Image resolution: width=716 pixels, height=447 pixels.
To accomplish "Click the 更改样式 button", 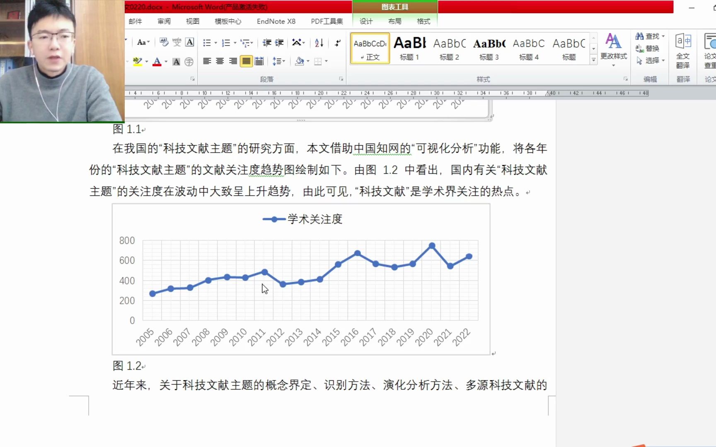I will (614, 48).
